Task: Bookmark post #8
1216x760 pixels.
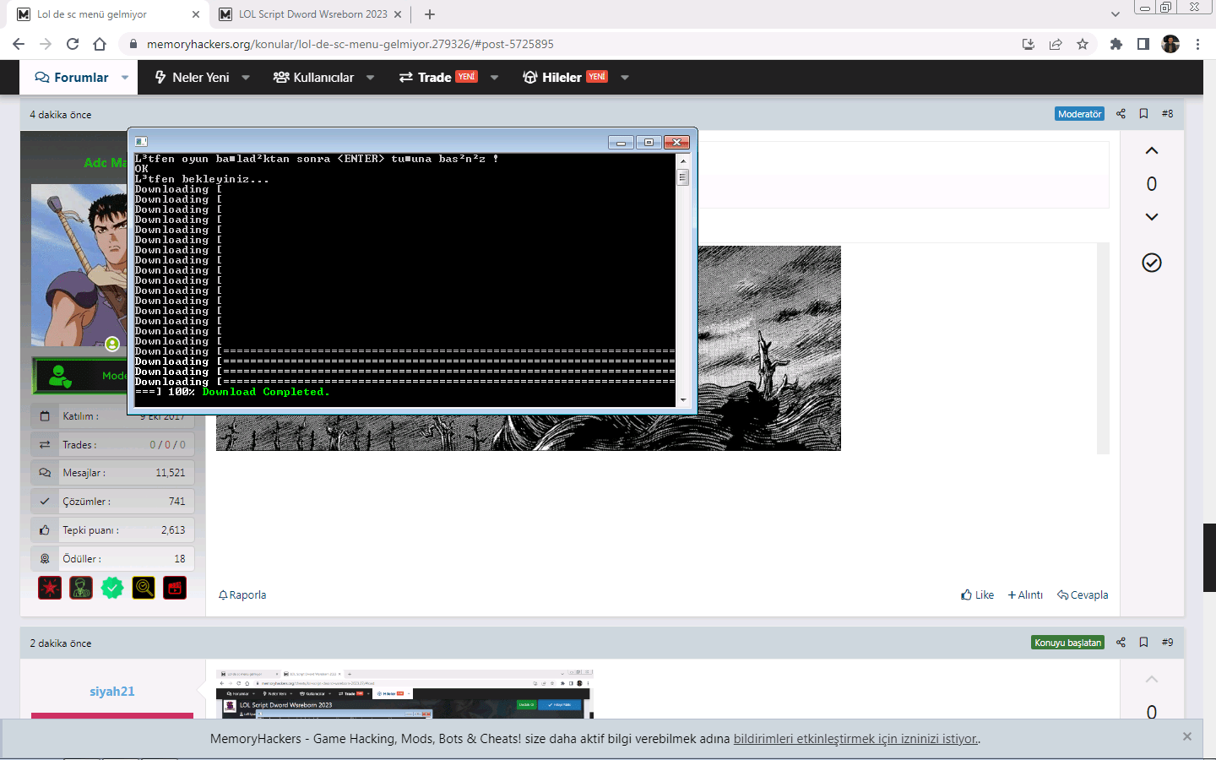Action: [x=1143, y=114]
